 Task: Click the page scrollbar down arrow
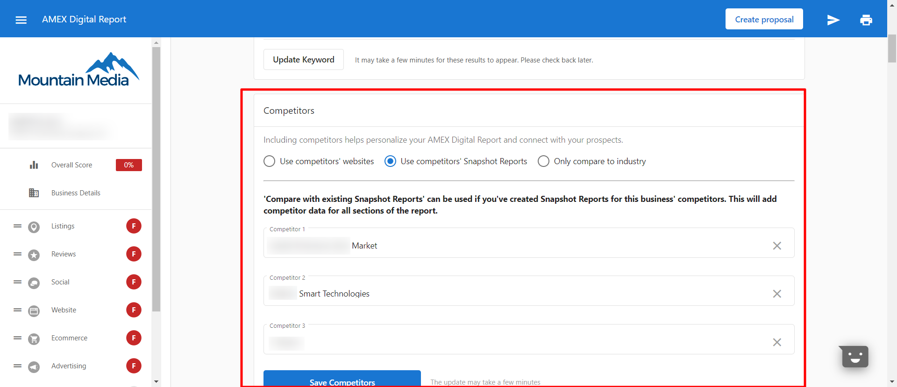892,382
